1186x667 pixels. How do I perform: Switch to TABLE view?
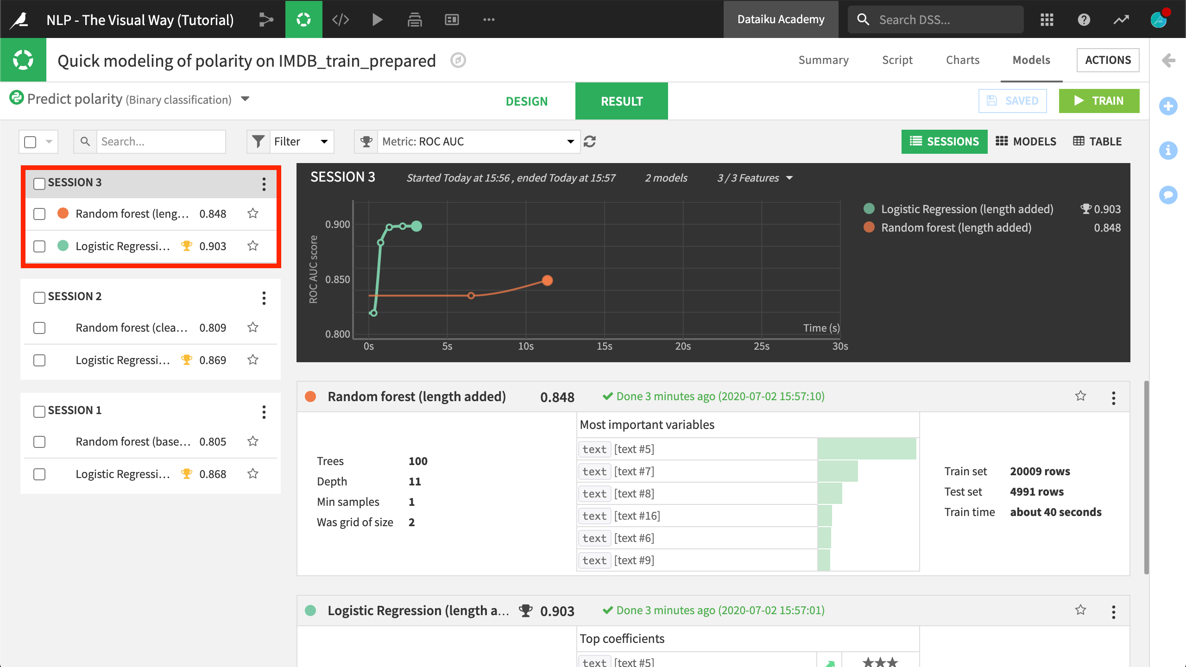pos(1098,142)
